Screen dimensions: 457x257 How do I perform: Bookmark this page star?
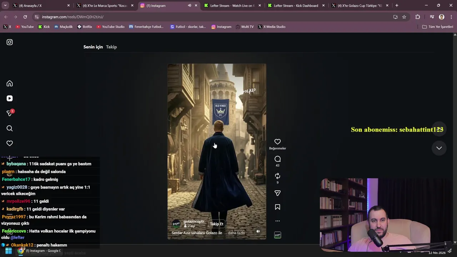(404, 17)
